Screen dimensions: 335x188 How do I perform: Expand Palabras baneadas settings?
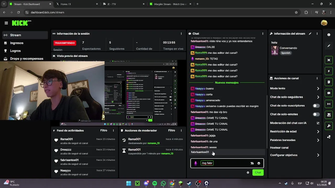tap(295, 140)
